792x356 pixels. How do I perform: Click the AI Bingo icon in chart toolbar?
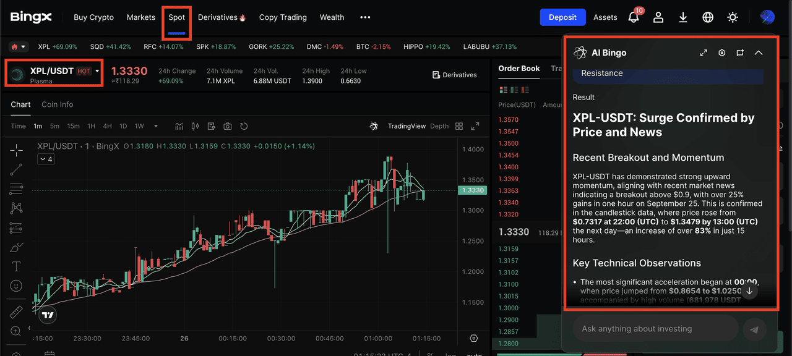tap(374, 126)
